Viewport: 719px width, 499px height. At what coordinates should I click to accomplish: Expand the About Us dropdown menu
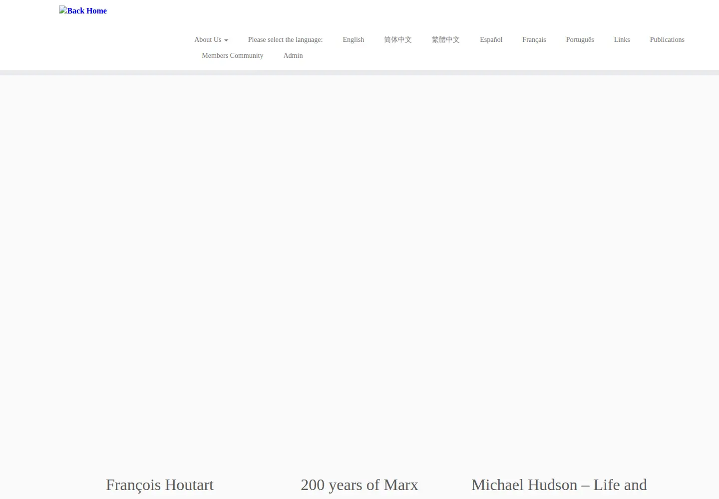pyautogui.click(x=211, y=39)
